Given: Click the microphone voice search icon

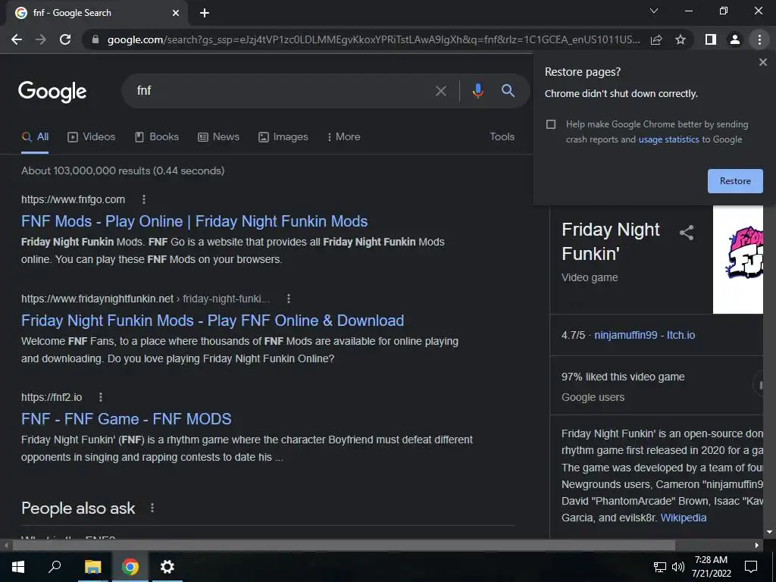Looking at the screenshot, I should point(477,91).
